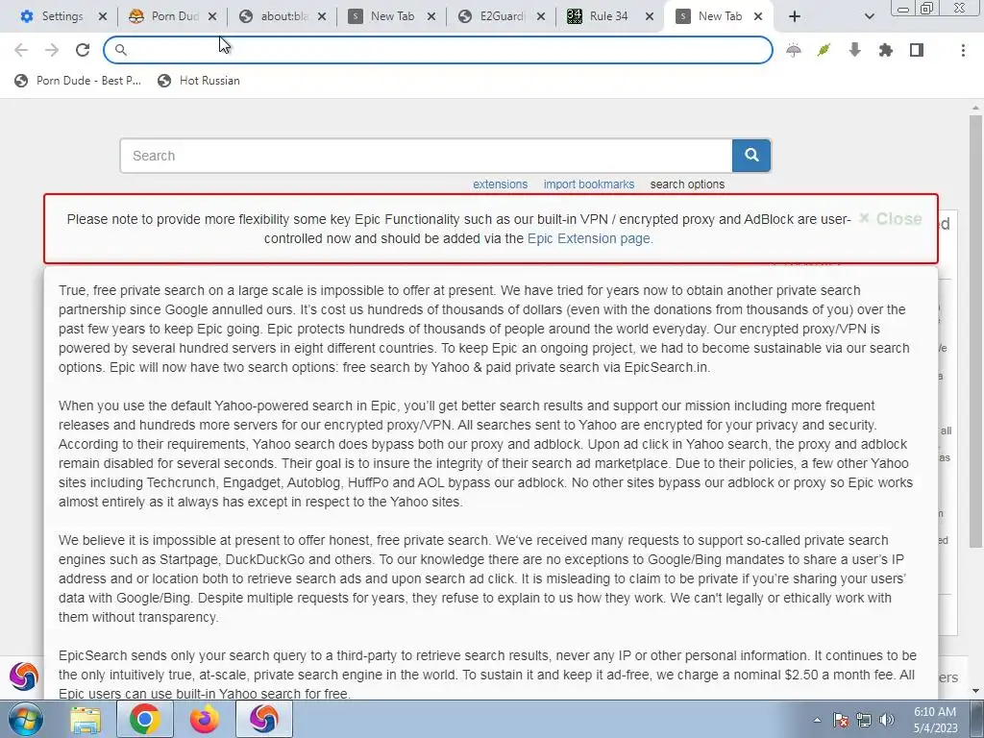The height and width of the screenshot is (738, 984).
Task: Go forward with the right arrow
Action: (52, 50)
